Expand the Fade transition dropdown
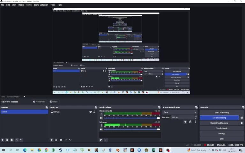 (196, 112)
